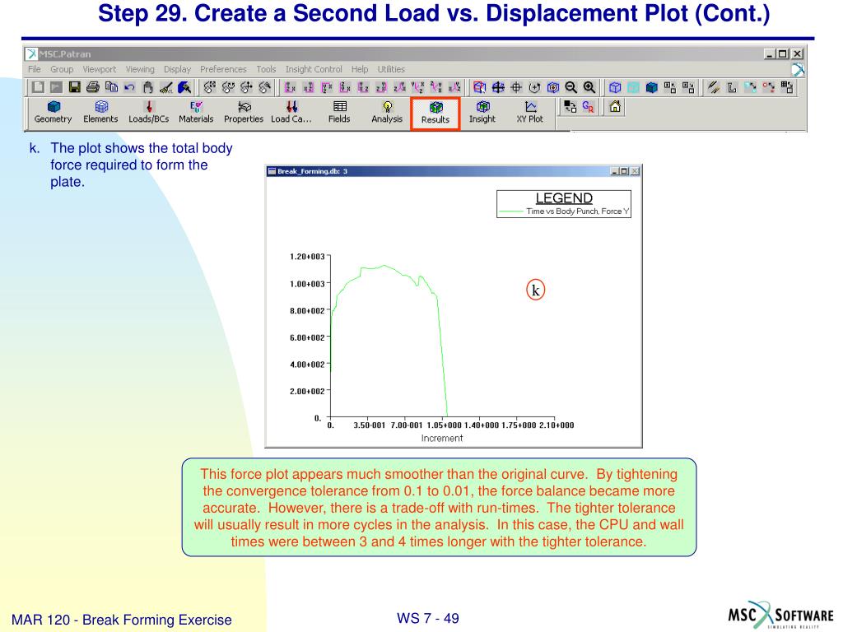Open the Help menu

[360, 69]
